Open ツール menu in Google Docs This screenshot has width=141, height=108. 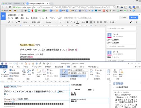point(41,18)
